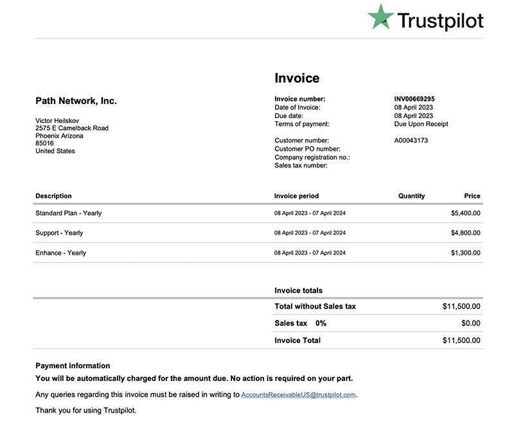Select the $5,400.00 price value
This screenshot has height=431, width=514.
pos(465,213)
